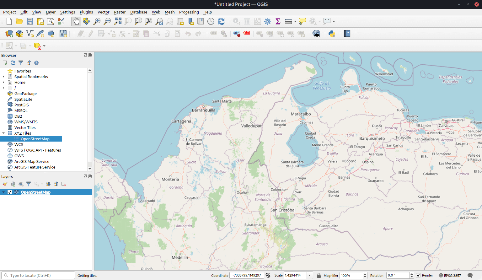Open the map tips tool
482x280 pixels.
(x=303, y=21)
